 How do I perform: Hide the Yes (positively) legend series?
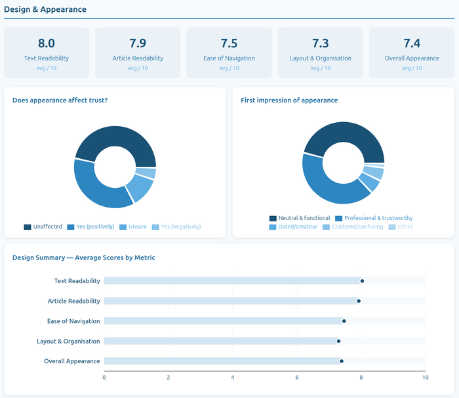(x=90, y=227)
